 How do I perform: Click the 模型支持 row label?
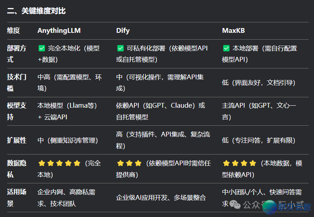[16, 111]
